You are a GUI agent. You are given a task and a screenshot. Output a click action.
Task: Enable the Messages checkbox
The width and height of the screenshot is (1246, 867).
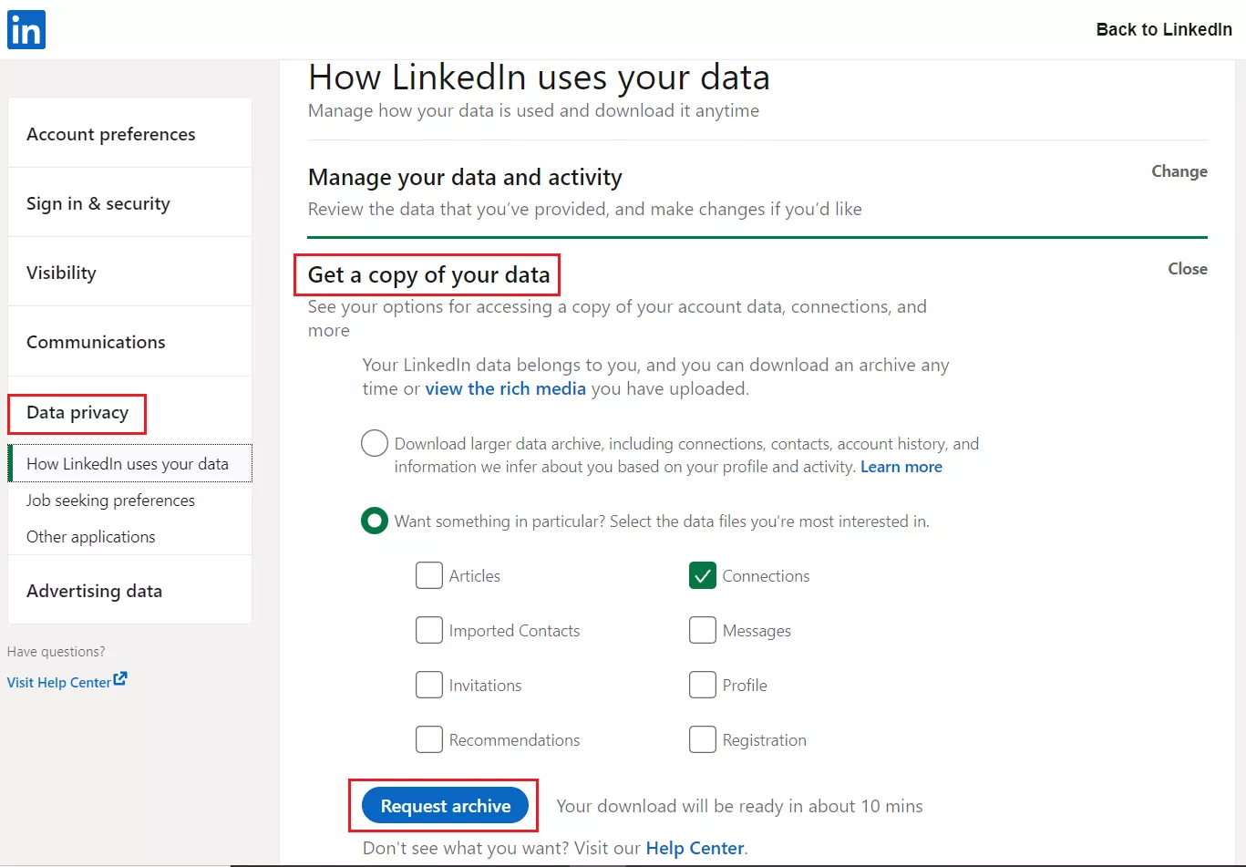click(x=703, y=631)
